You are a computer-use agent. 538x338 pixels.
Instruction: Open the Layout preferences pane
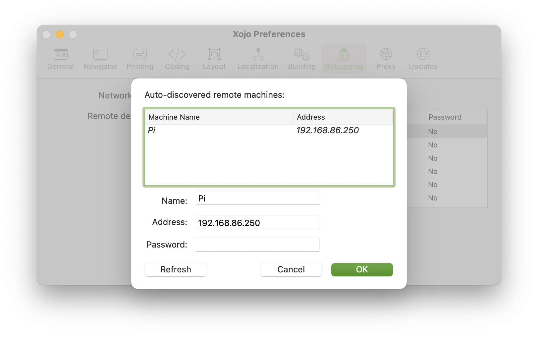[x=214, y=58]
